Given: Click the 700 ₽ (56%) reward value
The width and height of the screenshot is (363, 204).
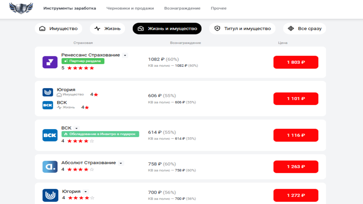Looking at the screenshot, I should [x=162, y=193].
